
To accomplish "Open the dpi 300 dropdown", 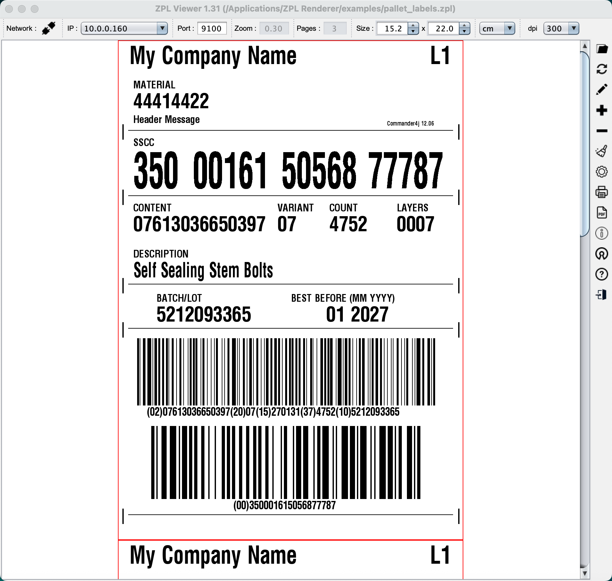I will 574,28.
